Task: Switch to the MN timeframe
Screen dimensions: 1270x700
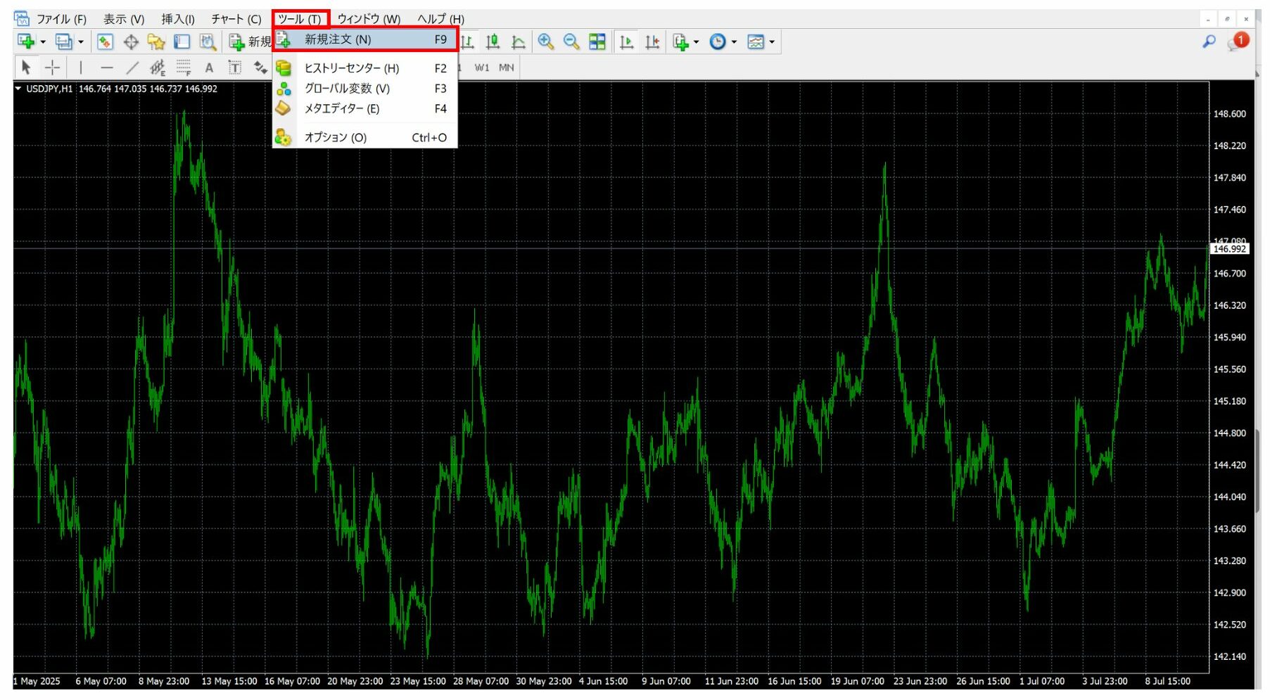Action: (x=506, y=68)
